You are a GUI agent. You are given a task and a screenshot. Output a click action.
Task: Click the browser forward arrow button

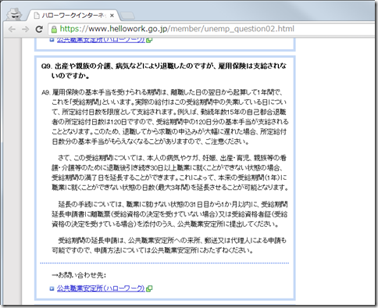pyautogui.click(x=26, y=29)
